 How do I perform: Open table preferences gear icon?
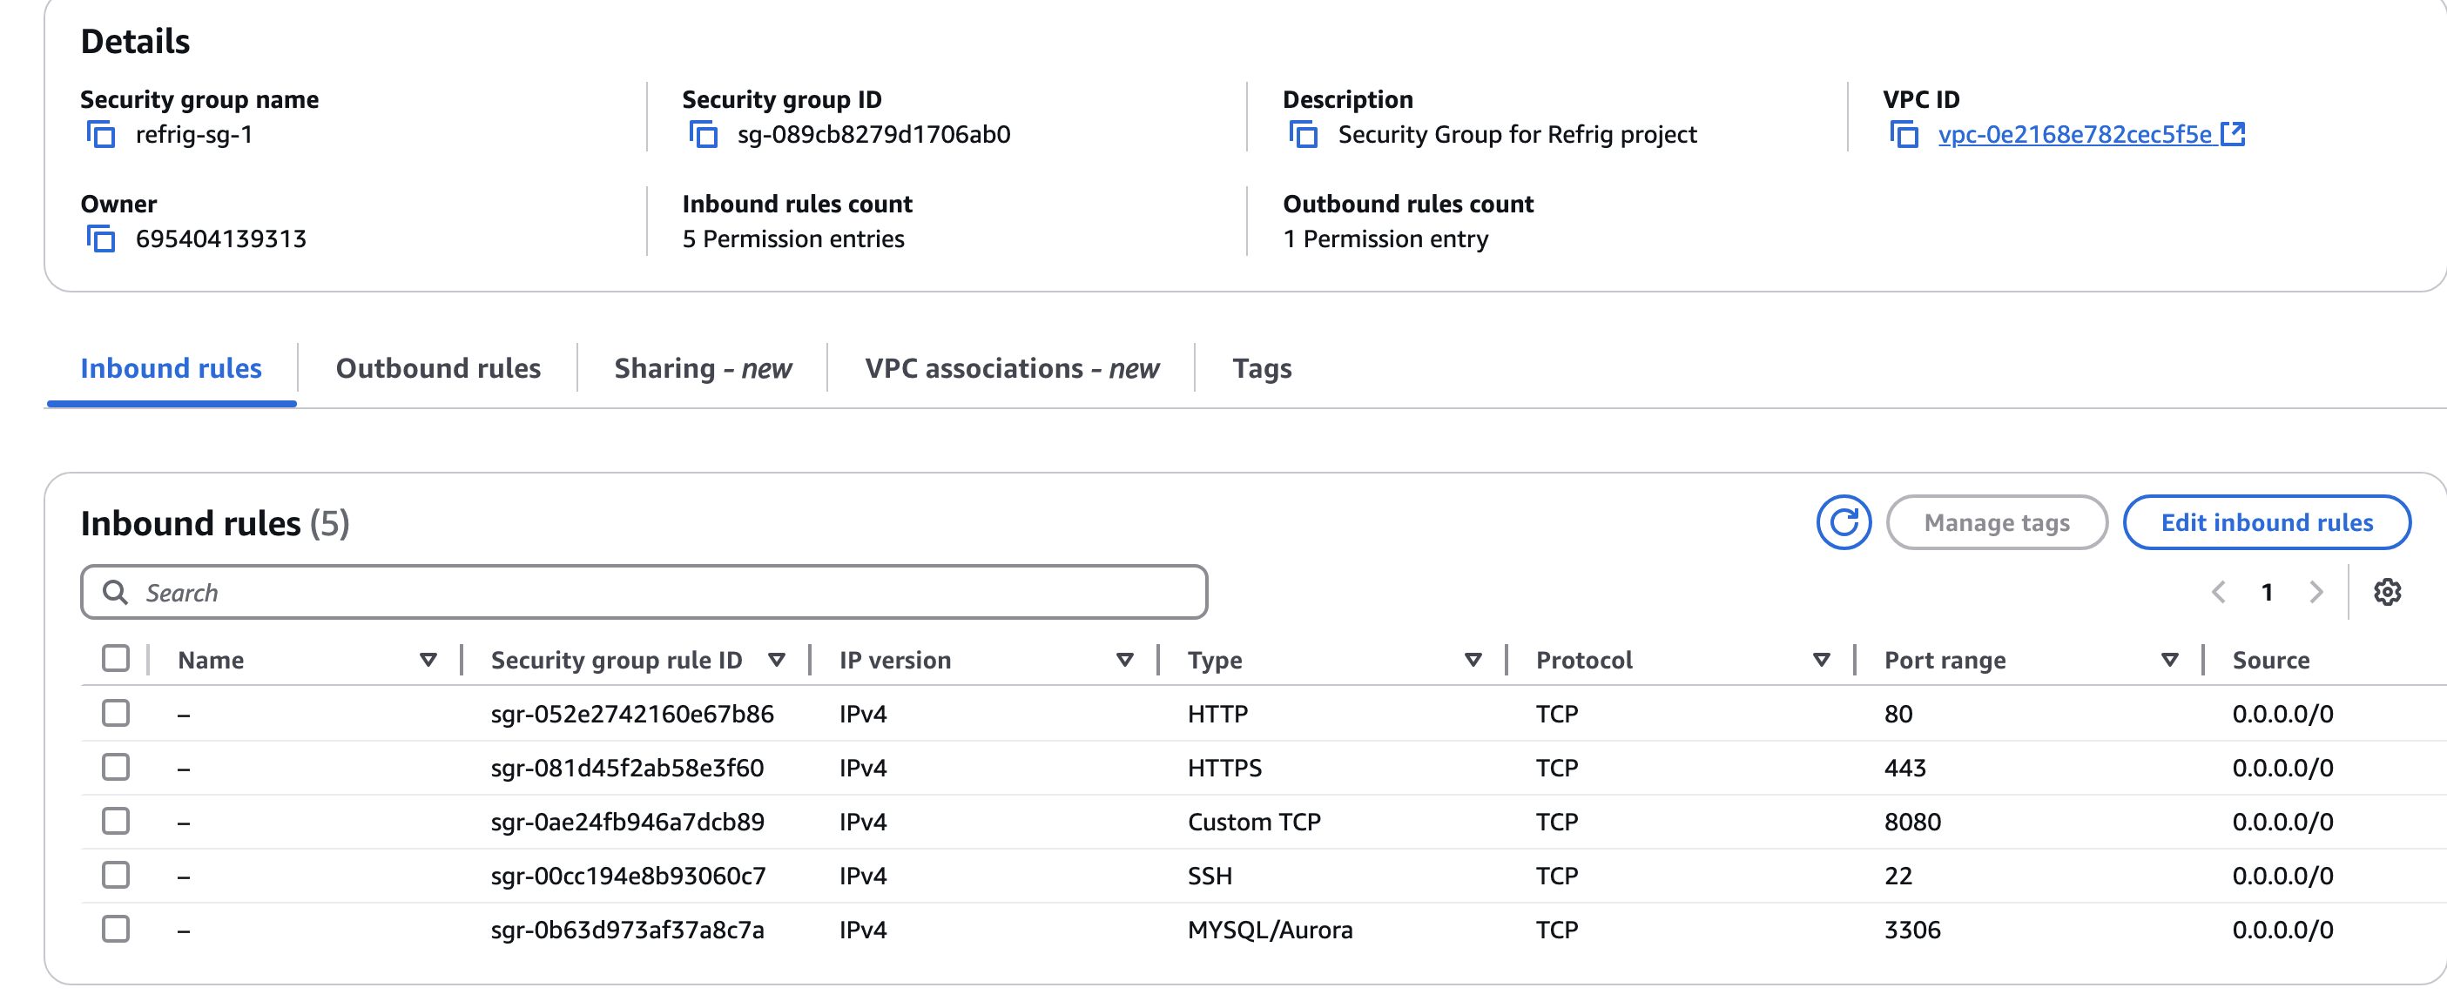click(2386, 593)
